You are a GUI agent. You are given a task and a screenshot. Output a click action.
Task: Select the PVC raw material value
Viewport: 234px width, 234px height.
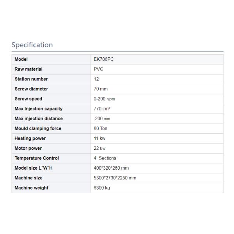[99, 69]
